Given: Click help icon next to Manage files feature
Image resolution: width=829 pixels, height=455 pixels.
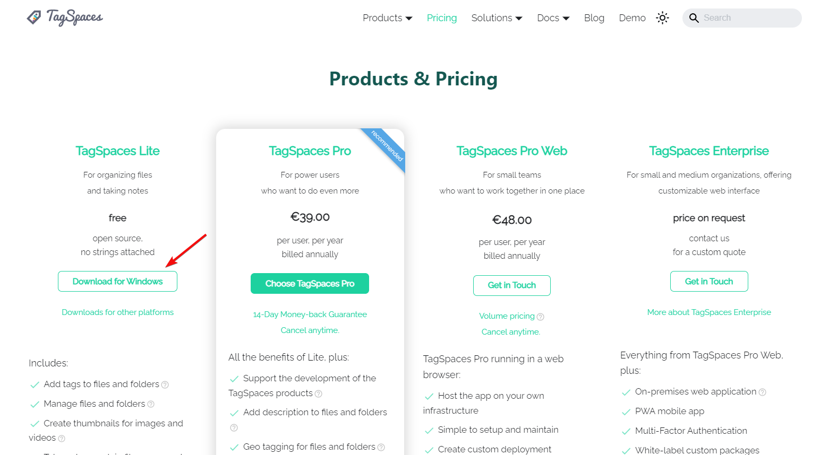Looking at the screenshot, I should click(x=151, y=405).
